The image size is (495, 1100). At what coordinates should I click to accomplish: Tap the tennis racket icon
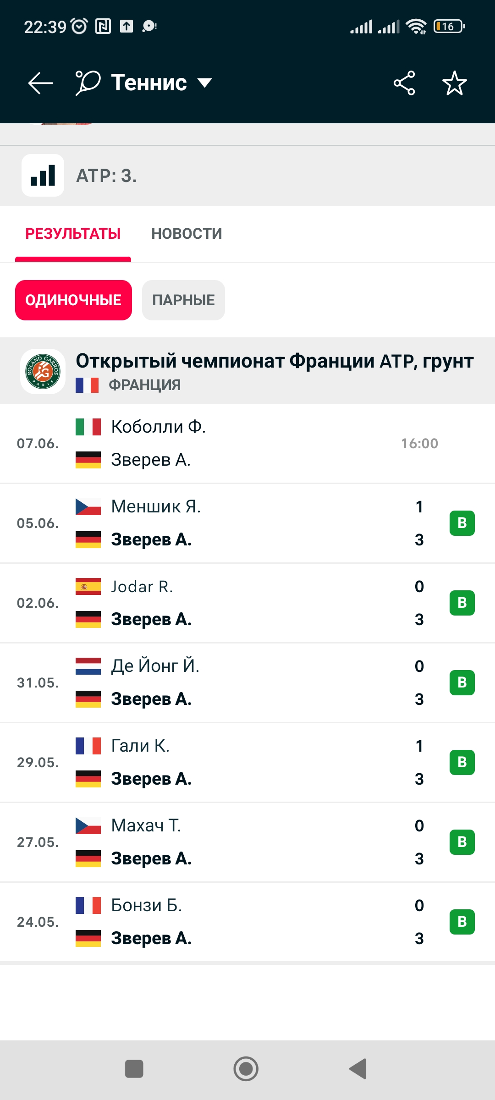click(x=88, y=83)
